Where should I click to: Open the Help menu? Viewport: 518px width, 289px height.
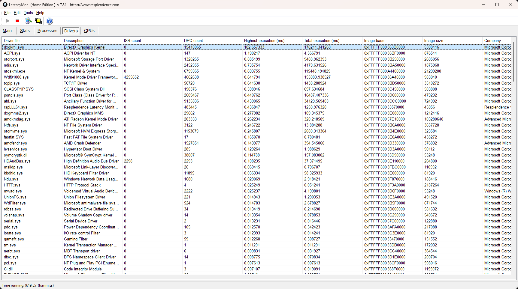tap(40, 13)
